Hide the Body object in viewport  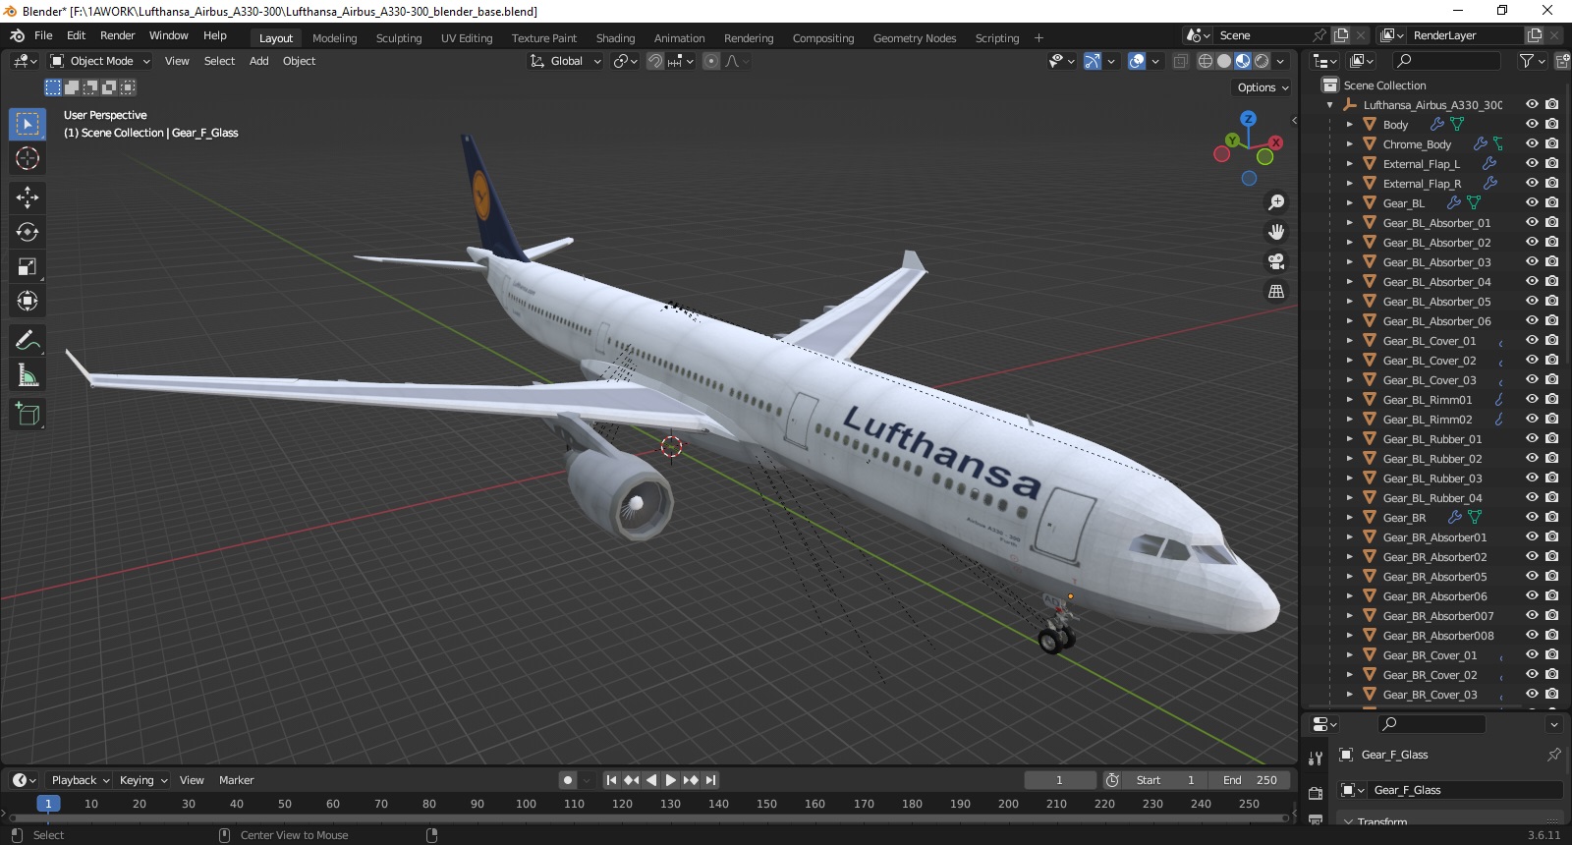pos(1532,124)
